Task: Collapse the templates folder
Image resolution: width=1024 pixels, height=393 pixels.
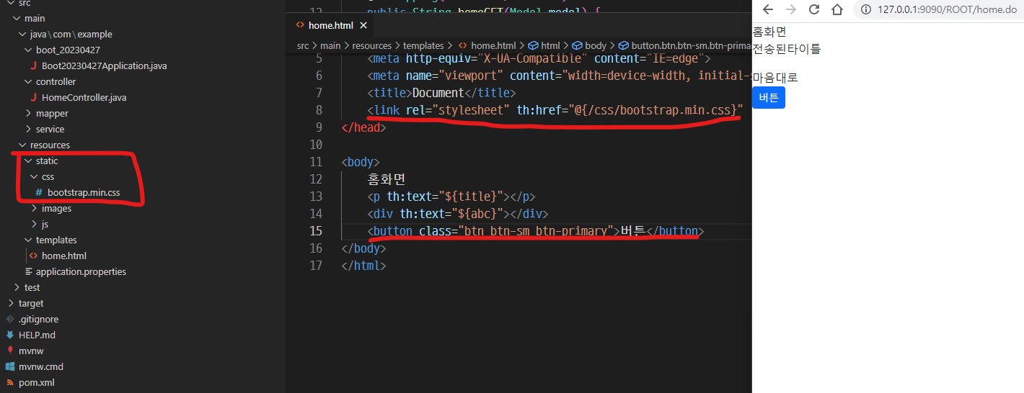Action: pos(27,240)
